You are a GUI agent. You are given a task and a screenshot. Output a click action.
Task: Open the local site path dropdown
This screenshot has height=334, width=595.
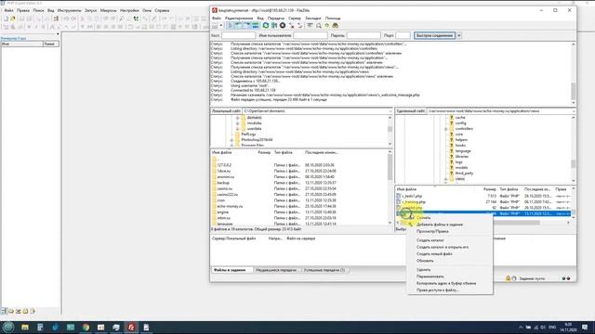click(x=390, y=111)
